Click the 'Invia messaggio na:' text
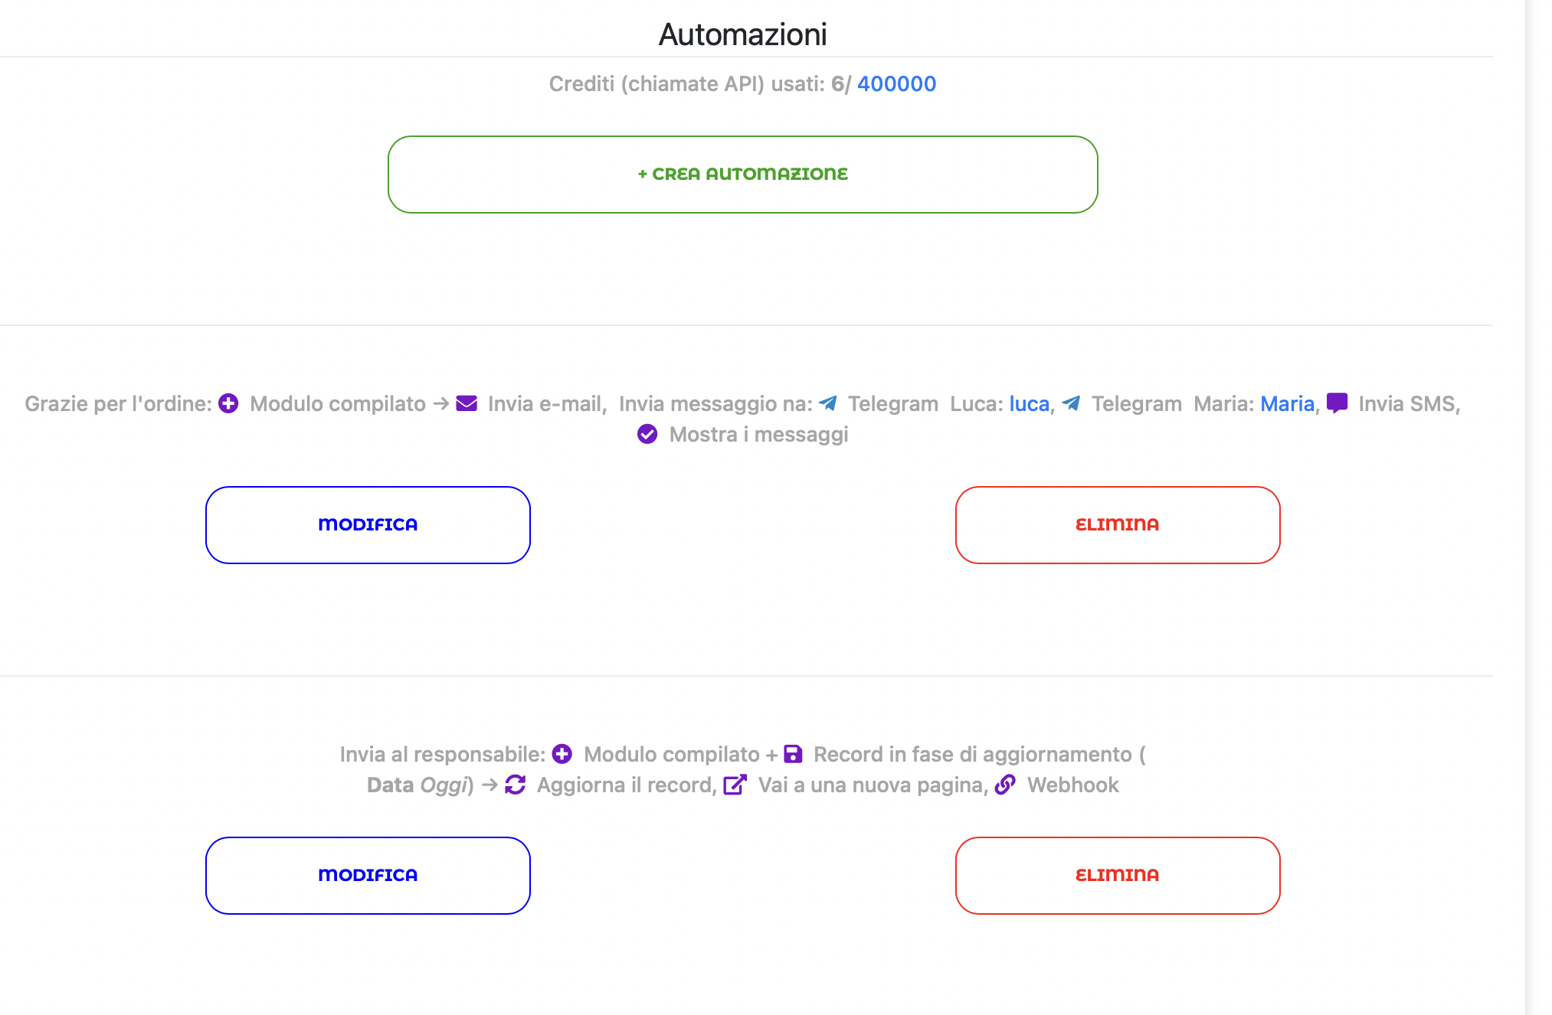This screenshot has height=1015, width=1552. [x=715, y=404]
